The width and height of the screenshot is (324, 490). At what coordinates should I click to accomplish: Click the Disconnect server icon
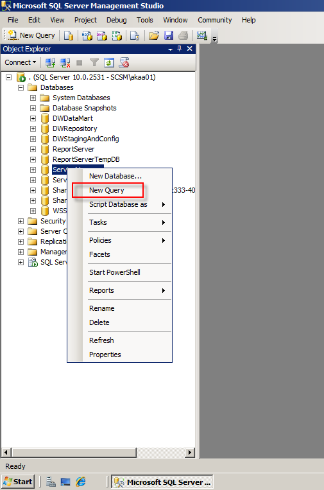[65, 62]
